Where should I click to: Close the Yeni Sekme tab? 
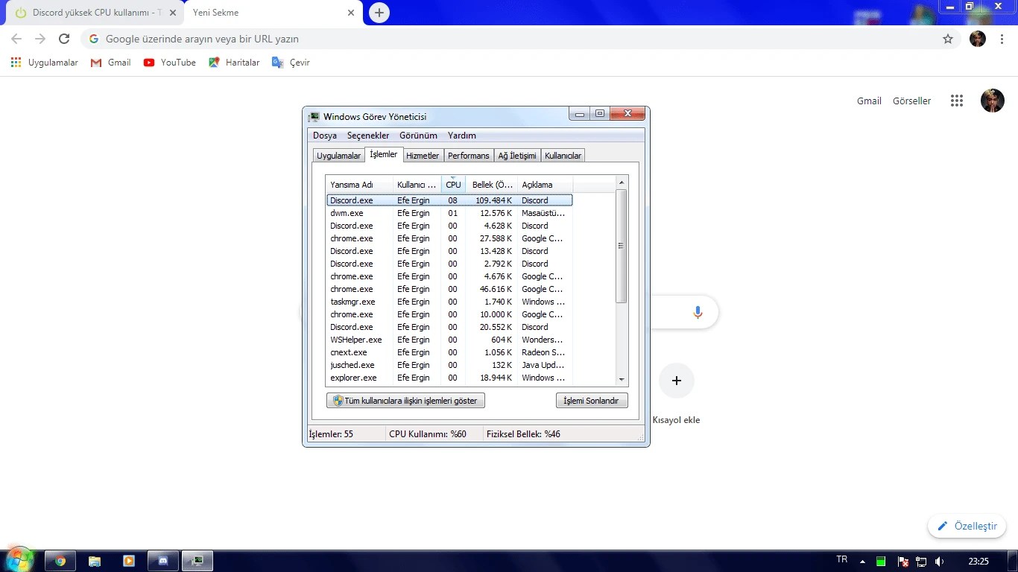tap(351, 13)
